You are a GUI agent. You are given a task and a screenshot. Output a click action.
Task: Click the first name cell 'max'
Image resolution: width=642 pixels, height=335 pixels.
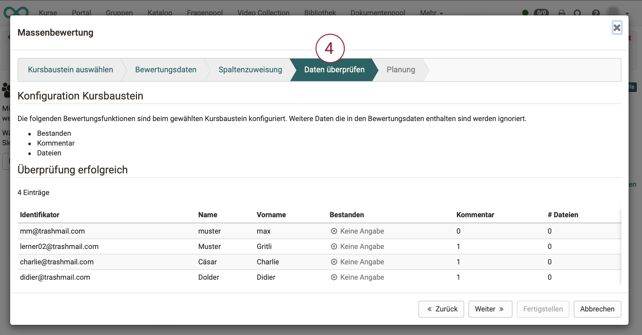coord(263,231)
